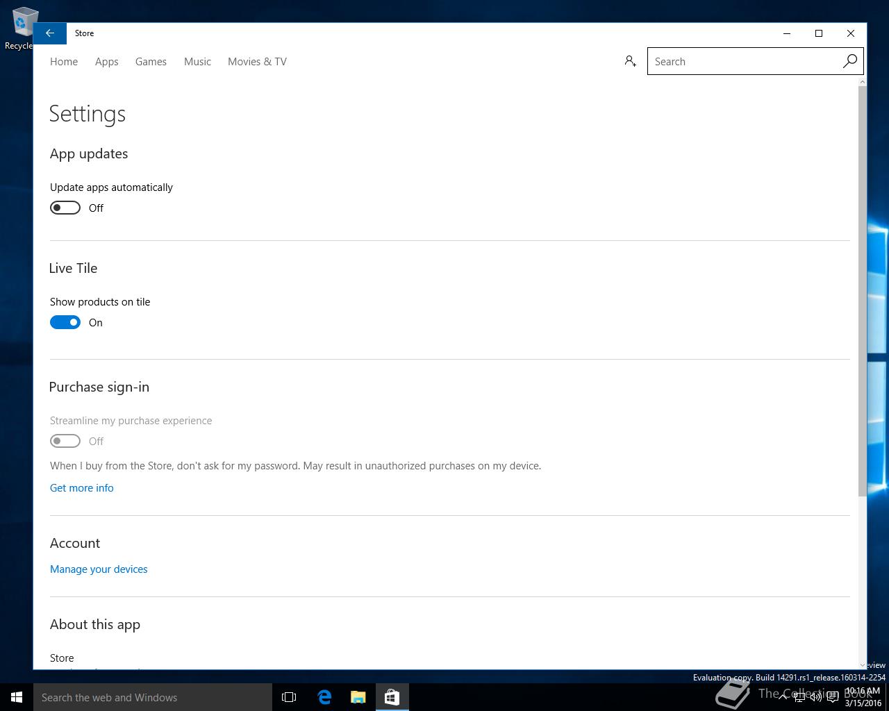Click the Purchase sign-in heading
This screenshot has height=711, width=889.
99,387
